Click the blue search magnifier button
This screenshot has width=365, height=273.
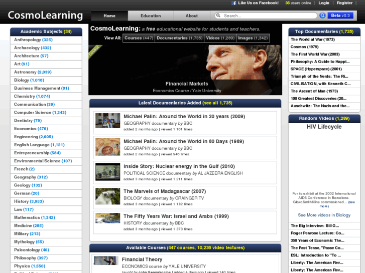(x=322, y=16)
